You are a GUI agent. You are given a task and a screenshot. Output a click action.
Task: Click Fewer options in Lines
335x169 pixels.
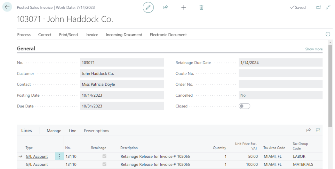[96, 131]
